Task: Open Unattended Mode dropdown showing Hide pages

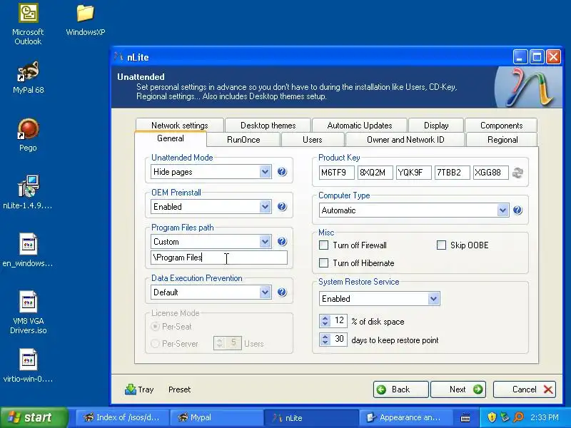Action: tap(211, 172)
